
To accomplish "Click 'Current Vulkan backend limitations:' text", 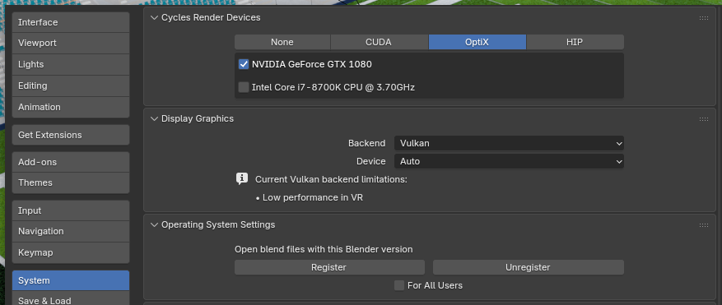I will 331,179.
